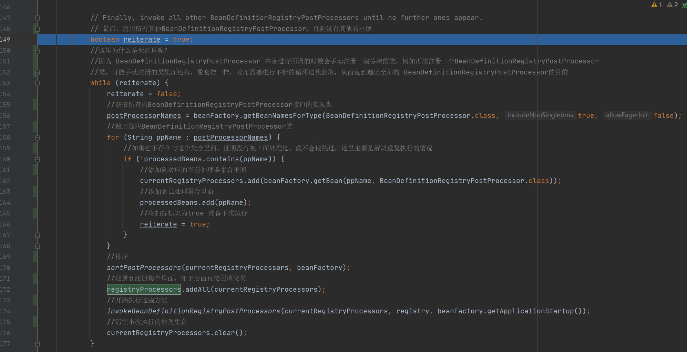This screenshot has height=352, width=687.
Task: Click the '//排序' comment on line 169
Action: pos(117,257)
